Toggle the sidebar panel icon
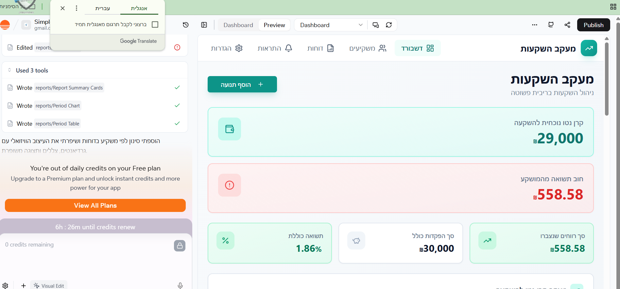 click(204, 25)
